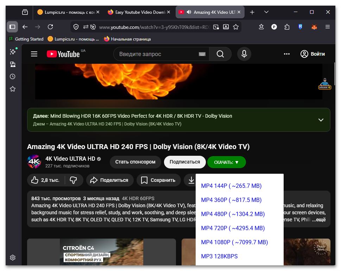The height and width of the screenshot is (271, 341).
Task: Click the autoplay blocked icon
Action: pyautogui.click(x=93, y=27)
